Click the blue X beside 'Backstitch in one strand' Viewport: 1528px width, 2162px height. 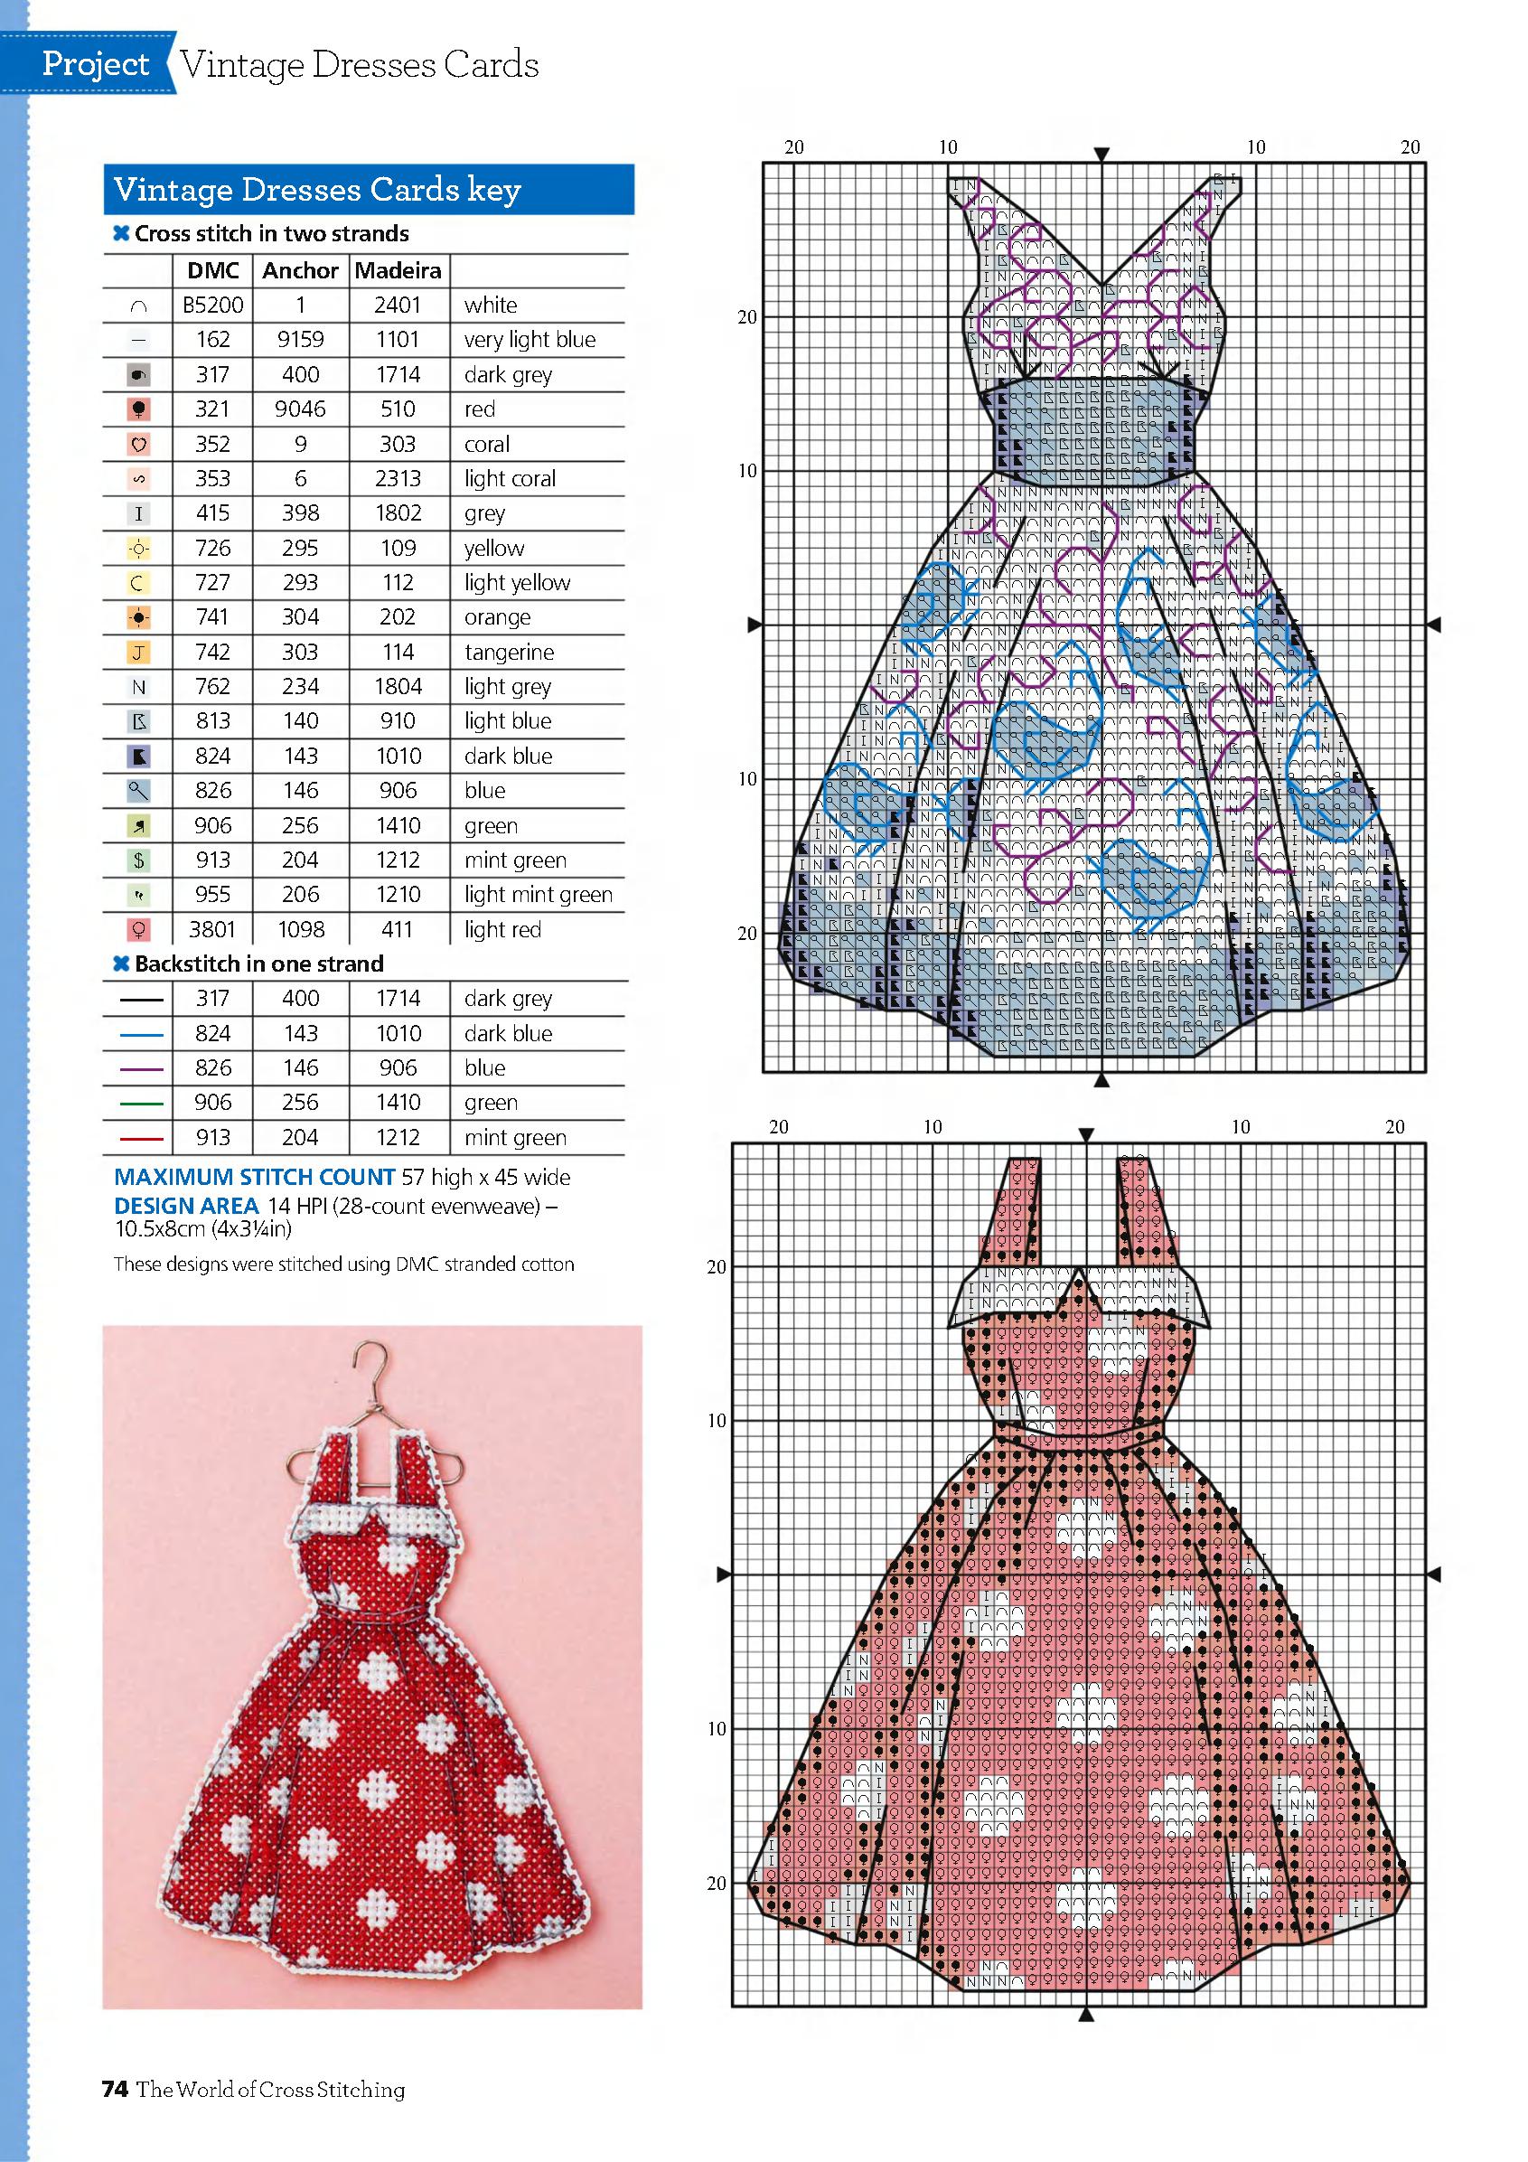pos(120,963)
